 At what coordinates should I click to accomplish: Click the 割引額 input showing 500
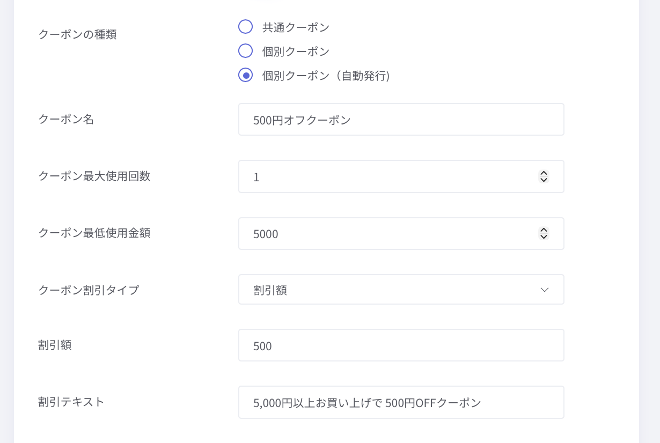coord(401,345)
